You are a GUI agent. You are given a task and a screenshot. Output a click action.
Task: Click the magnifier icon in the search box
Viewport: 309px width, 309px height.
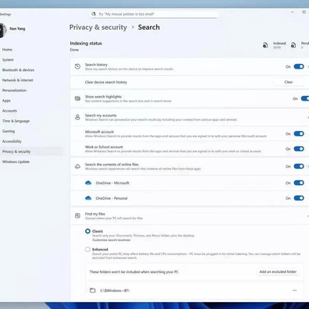point(94,14)
